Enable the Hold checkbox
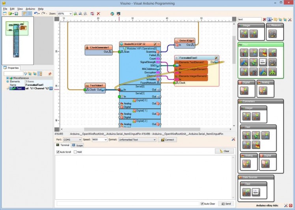Image resolution: width=295 pixels, height=210 pixels. pos(74,152)
